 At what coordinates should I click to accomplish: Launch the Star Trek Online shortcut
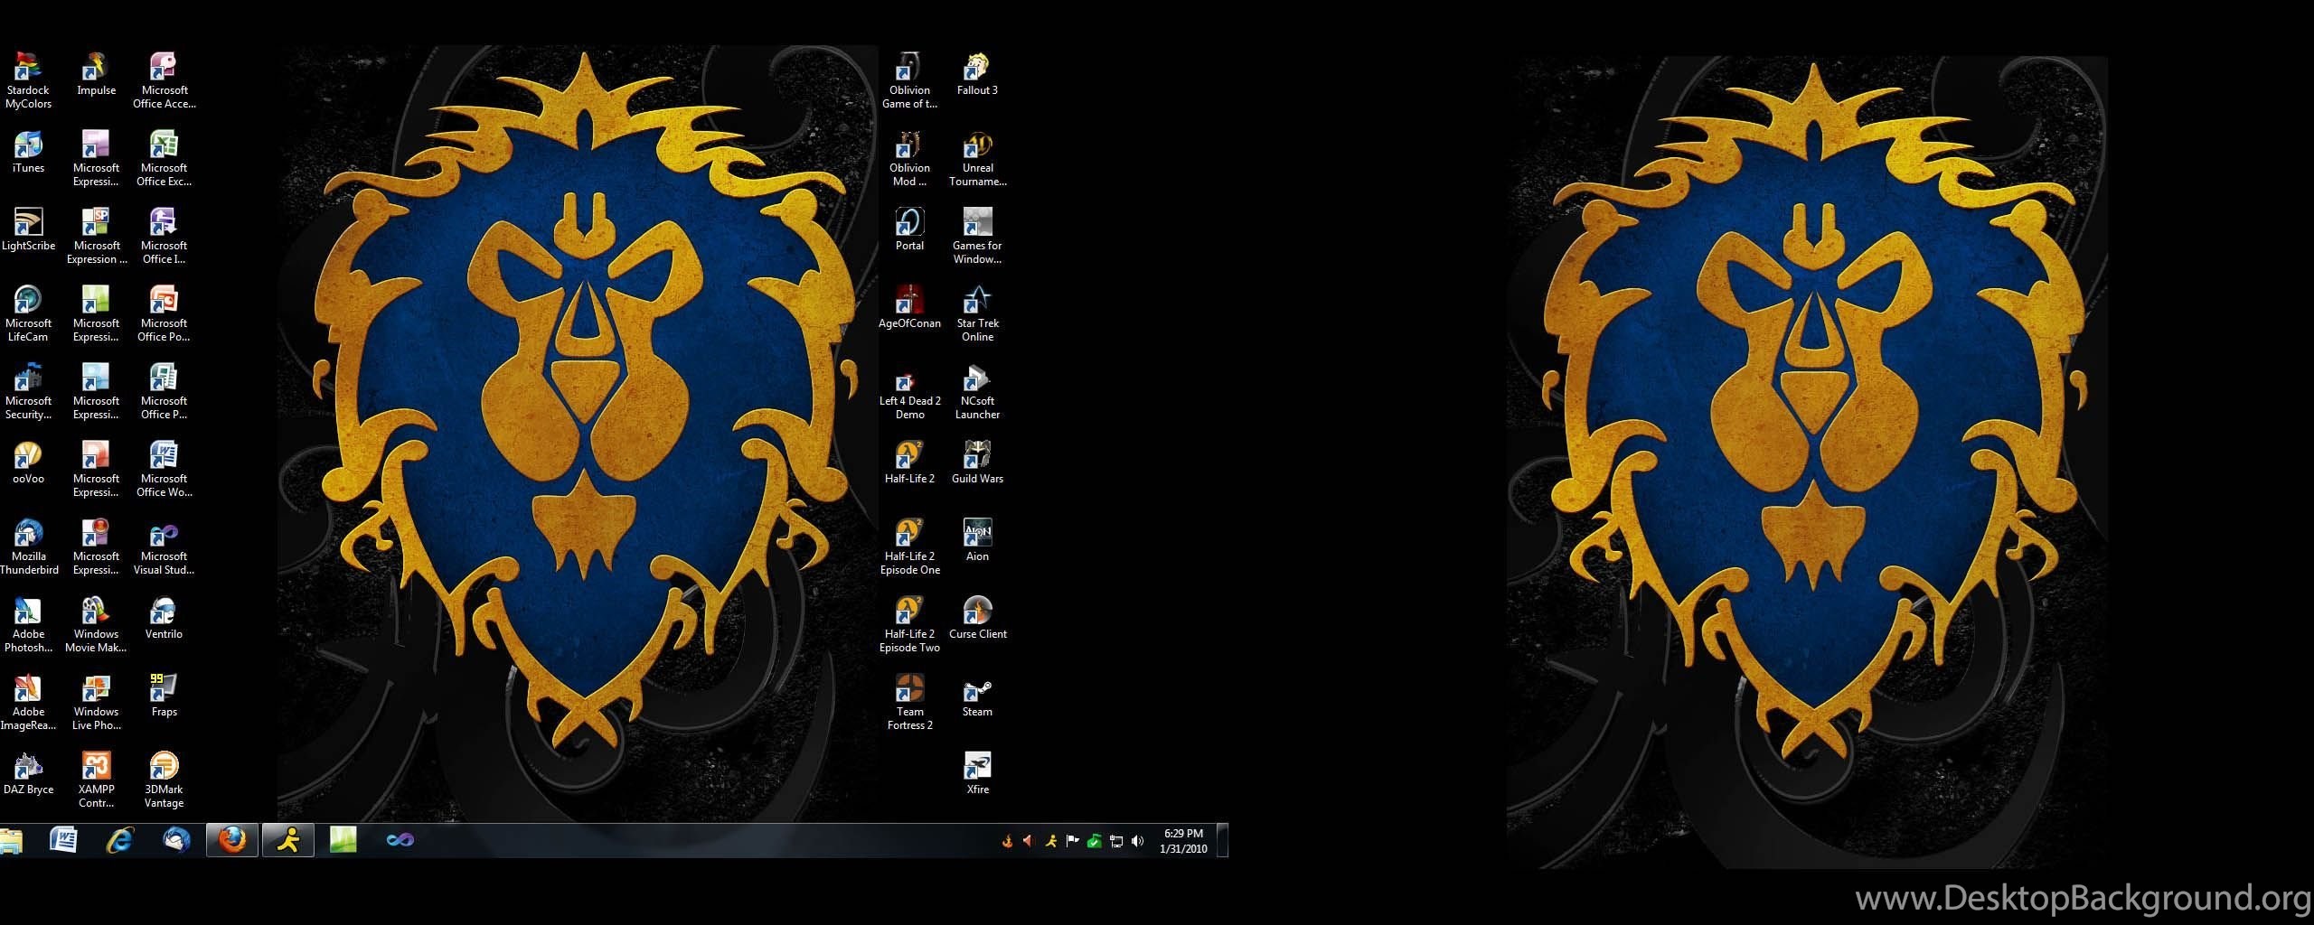point(977,313)
